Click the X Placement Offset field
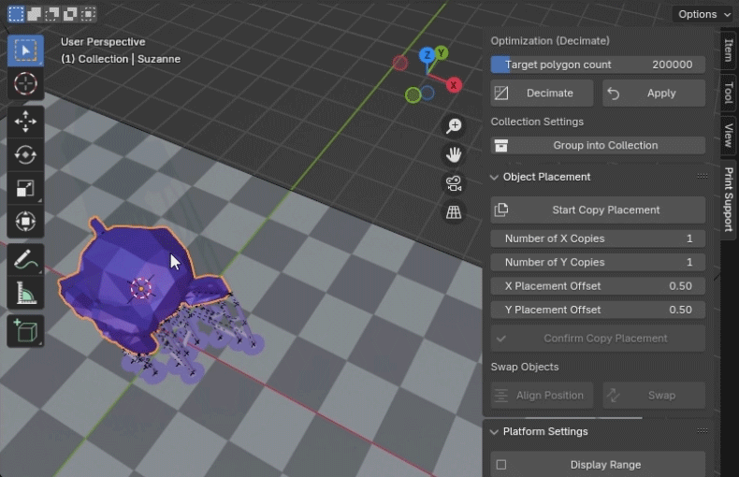 tap(598, 286)
